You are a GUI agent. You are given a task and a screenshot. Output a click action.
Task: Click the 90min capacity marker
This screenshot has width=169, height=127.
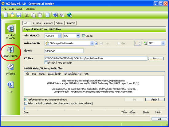(146, 112)
